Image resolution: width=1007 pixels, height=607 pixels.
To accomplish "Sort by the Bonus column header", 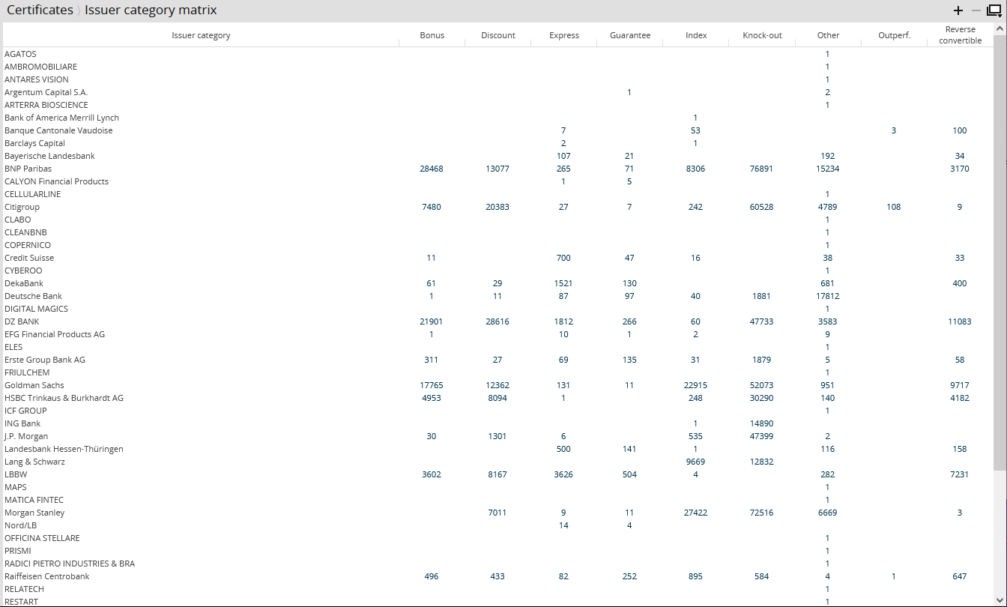I will (x=432, y=35).
